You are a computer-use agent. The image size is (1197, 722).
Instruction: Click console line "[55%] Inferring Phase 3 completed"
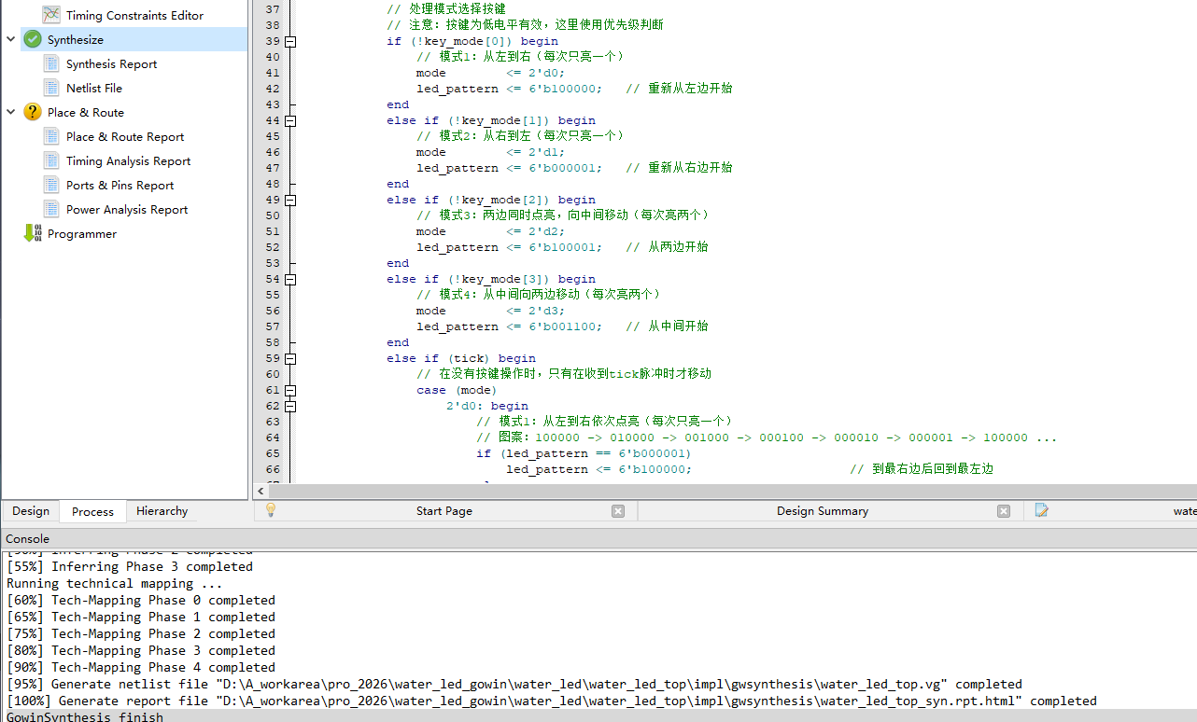tap(130, 566)
